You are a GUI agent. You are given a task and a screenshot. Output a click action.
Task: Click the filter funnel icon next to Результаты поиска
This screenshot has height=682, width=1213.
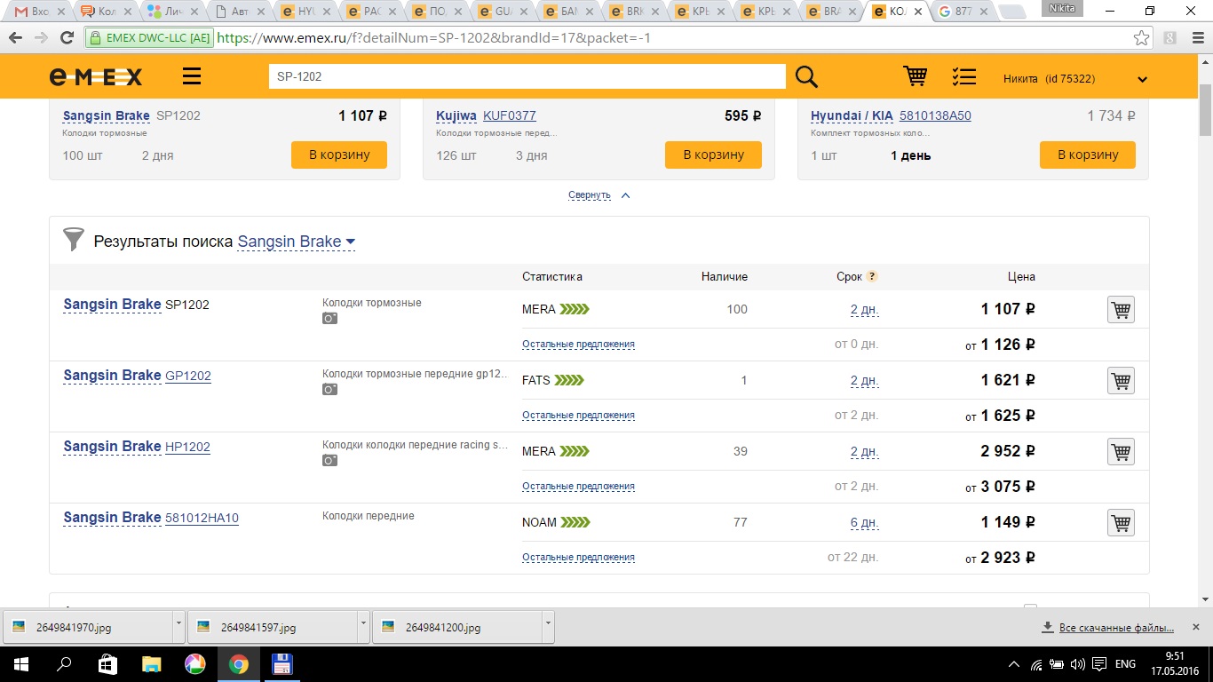(x=74, y=240)
